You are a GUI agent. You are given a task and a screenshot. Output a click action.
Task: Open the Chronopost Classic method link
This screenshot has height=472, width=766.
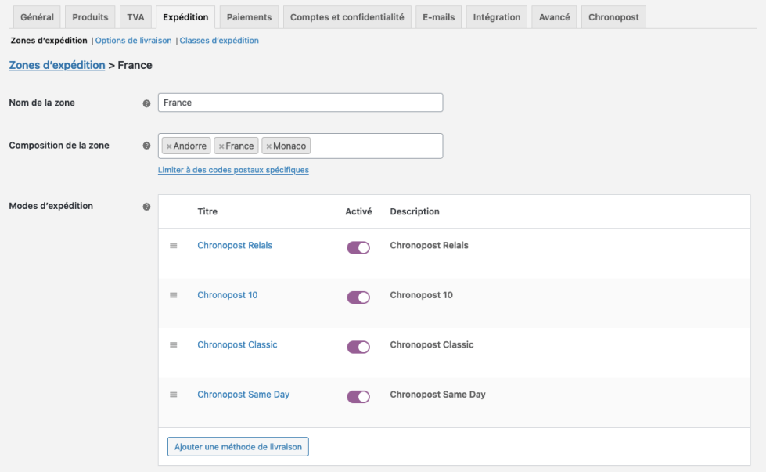click(237, 345)
